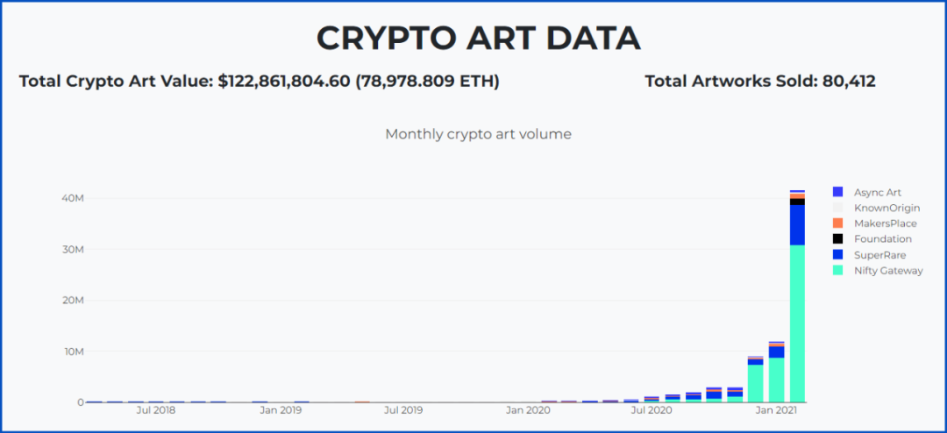The width and height of the screenshot is (947, 433).
Task: Toggle the Async Art series label
Action: tap(877, 192)
